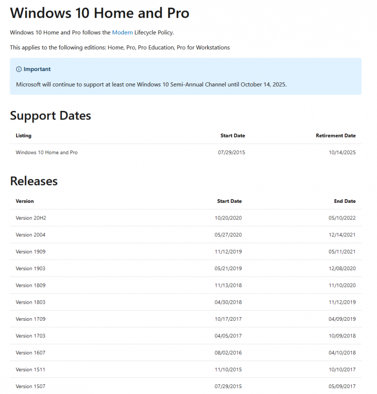Click the Listing column header
Image resolution: width=377 pixels, height=394 pixels.
click(x=24, y=136)
